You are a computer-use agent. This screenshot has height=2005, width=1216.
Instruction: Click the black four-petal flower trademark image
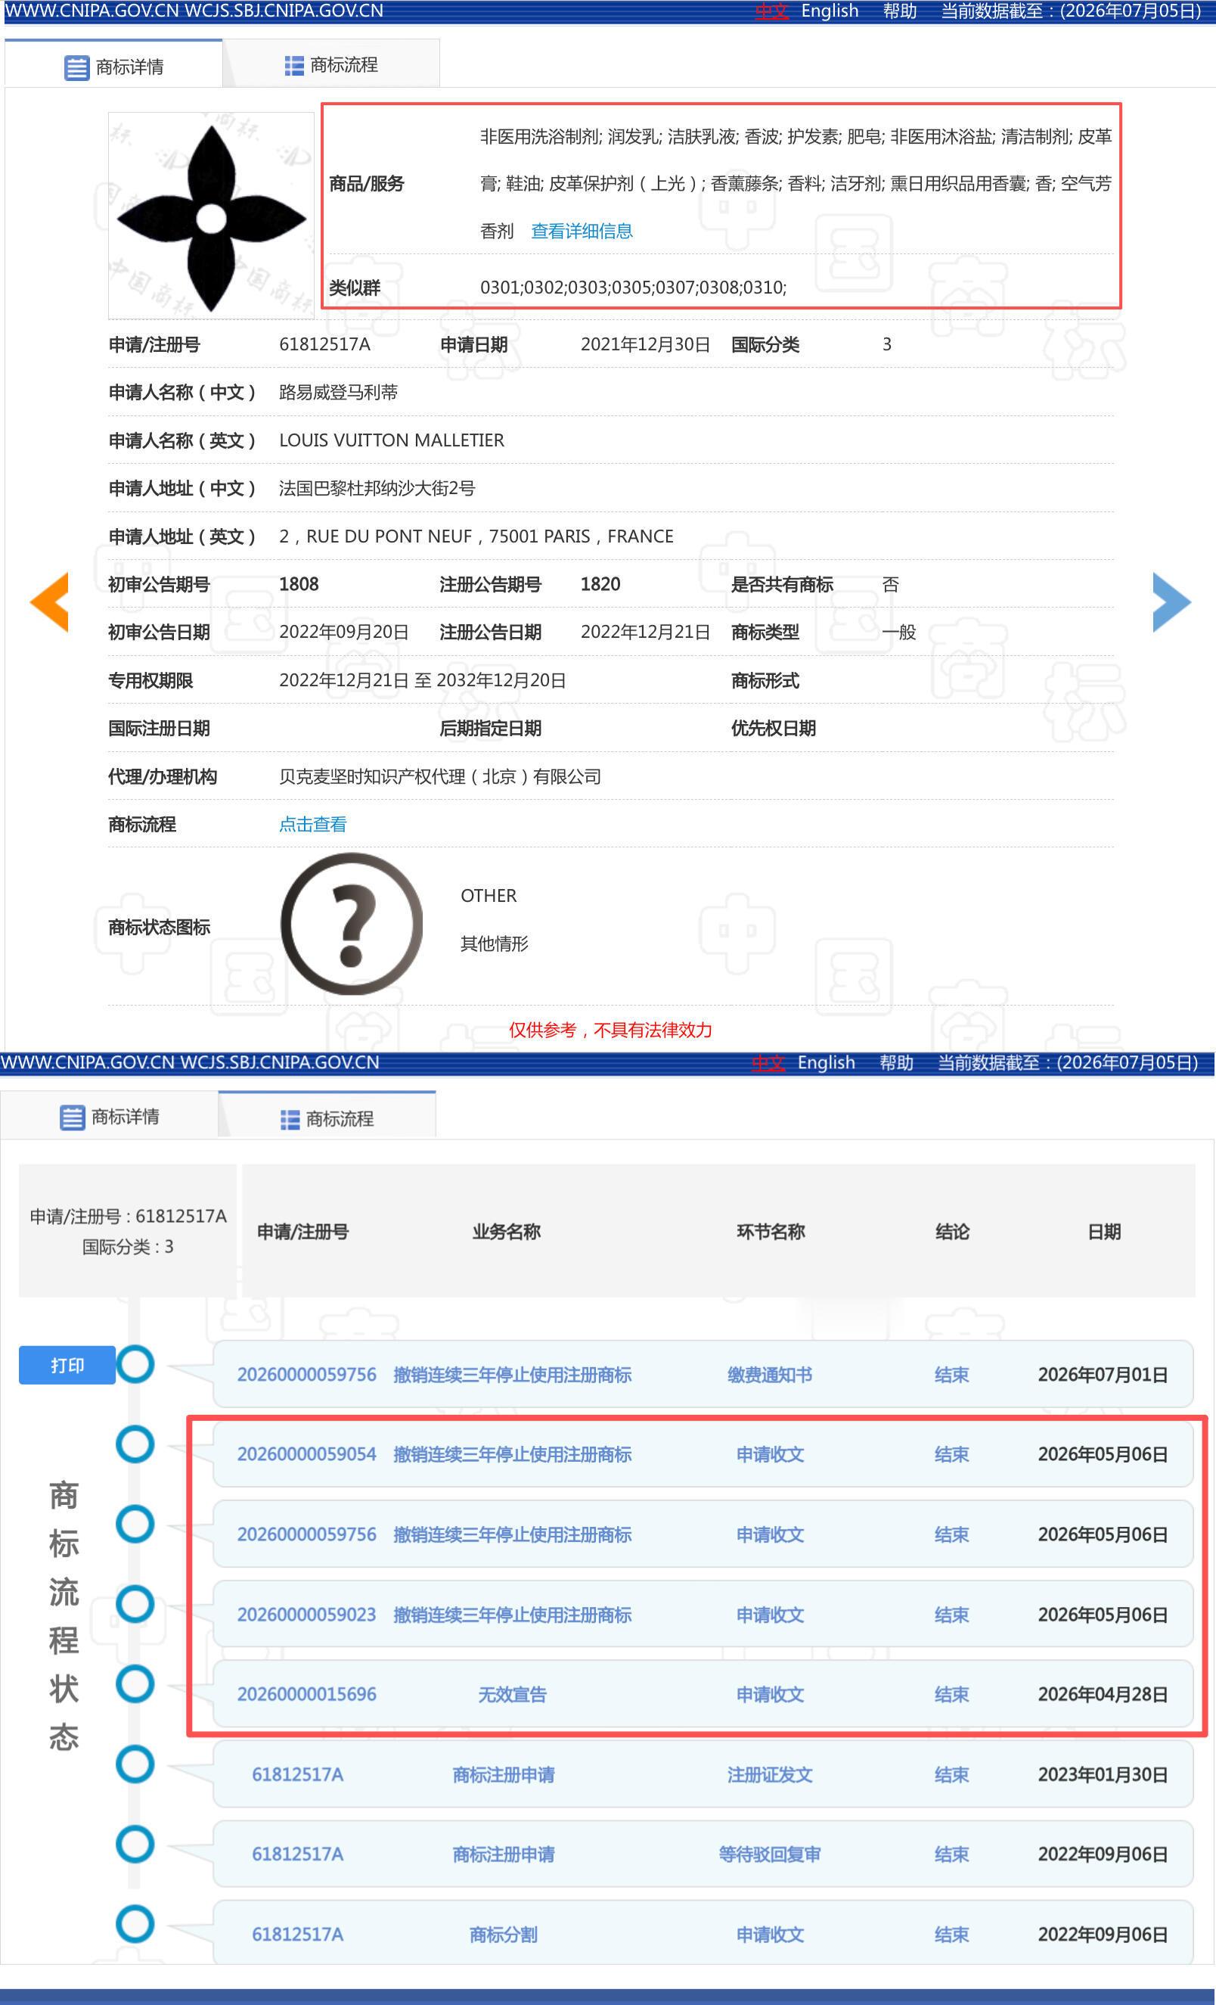coord(212,216)
